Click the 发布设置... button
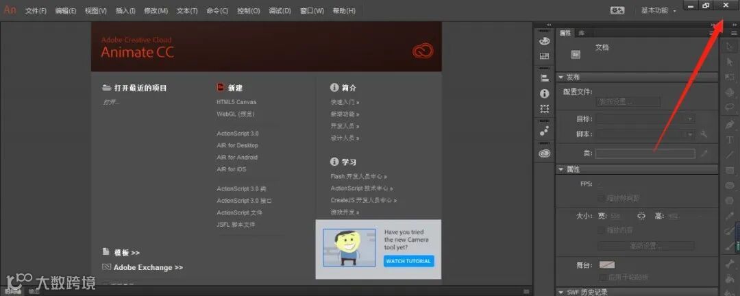Screen dimensions: 740x296 pyautogui.click(x=629, y=101)
